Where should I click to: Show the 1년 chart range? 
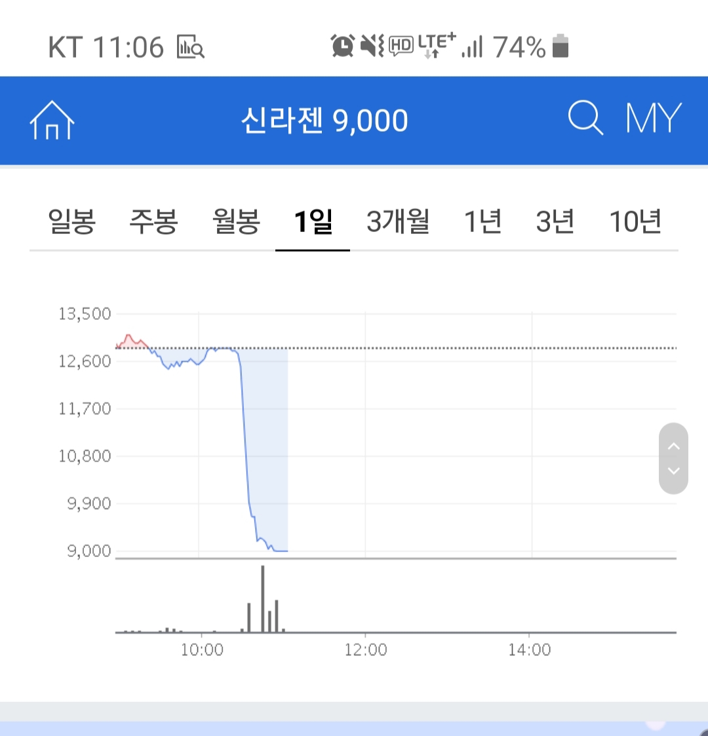[x=482, y=222]
